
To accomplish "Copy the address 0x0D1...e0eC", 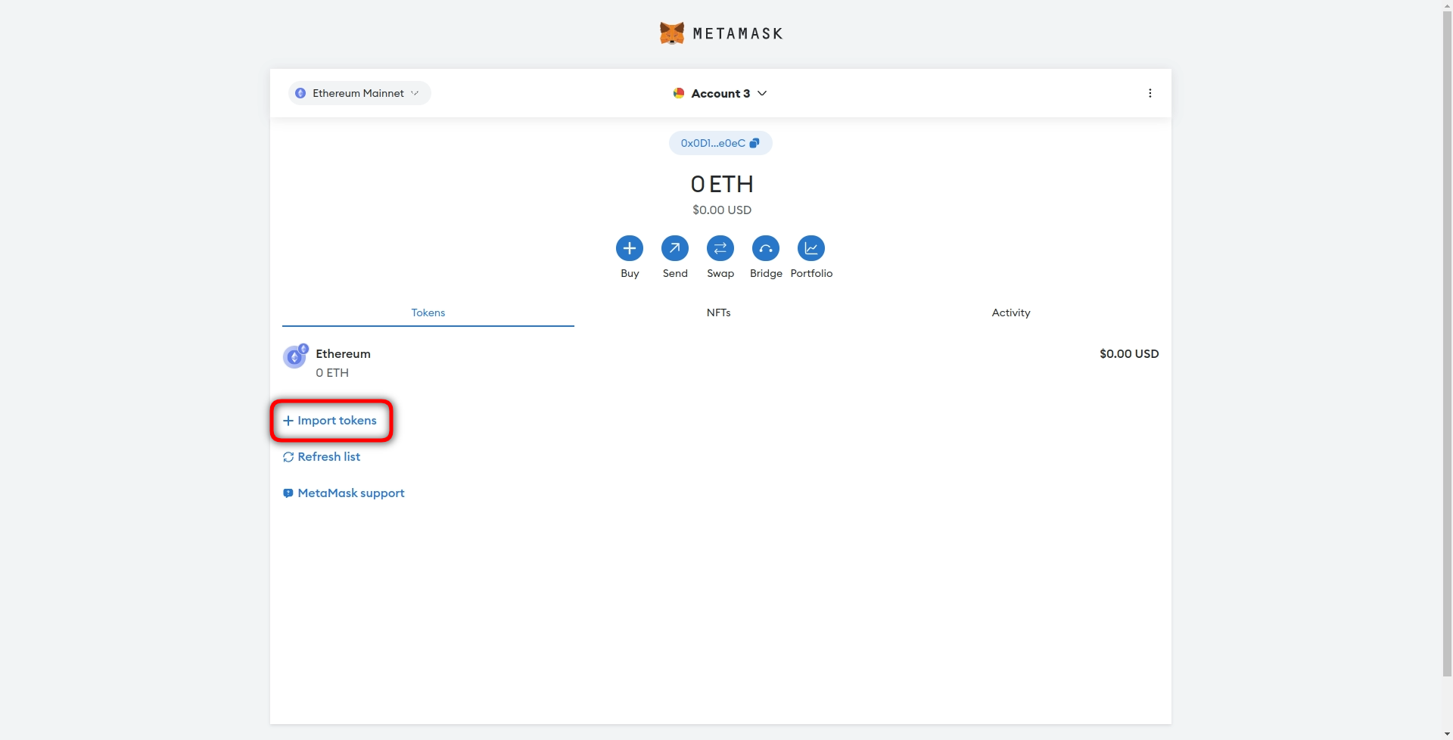I will 720,143.
